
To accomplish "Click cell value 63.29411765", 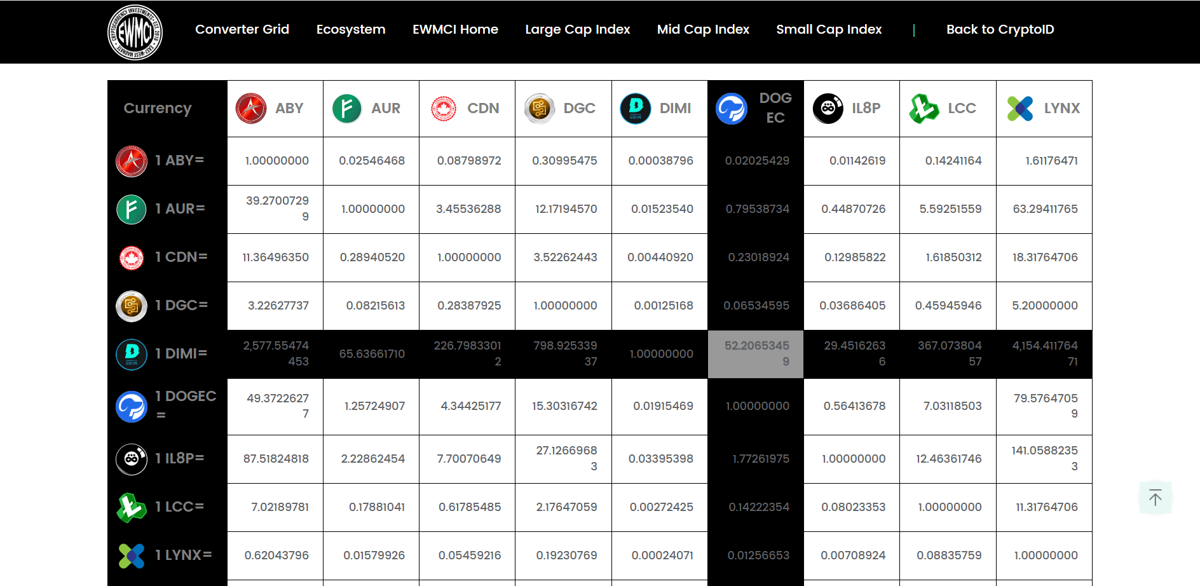I will (x=1046, y=209).
